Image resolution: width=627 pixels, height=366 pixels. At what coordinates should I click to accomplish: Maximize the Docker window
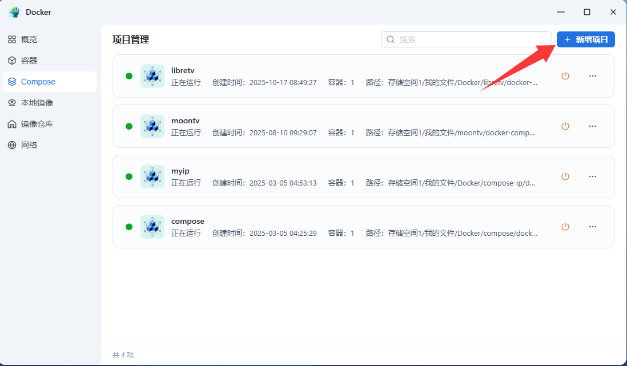587,12
